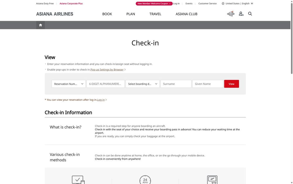293x184 pixels.
Task: Open the site search magnifier icon
Action: click(250, 14)
